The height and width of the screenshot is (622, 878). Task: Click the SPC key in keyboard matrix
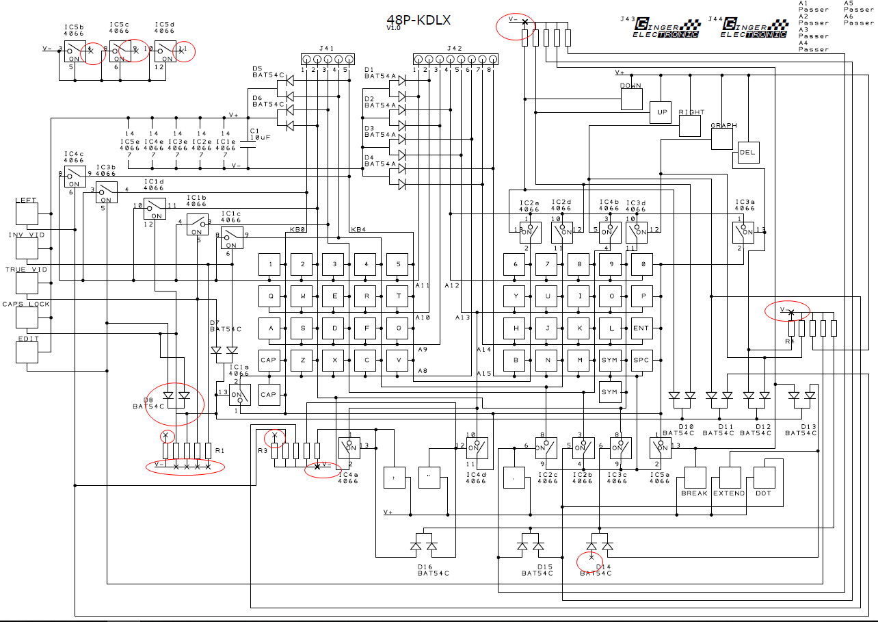pyautogui.click(x=641, y=360)
